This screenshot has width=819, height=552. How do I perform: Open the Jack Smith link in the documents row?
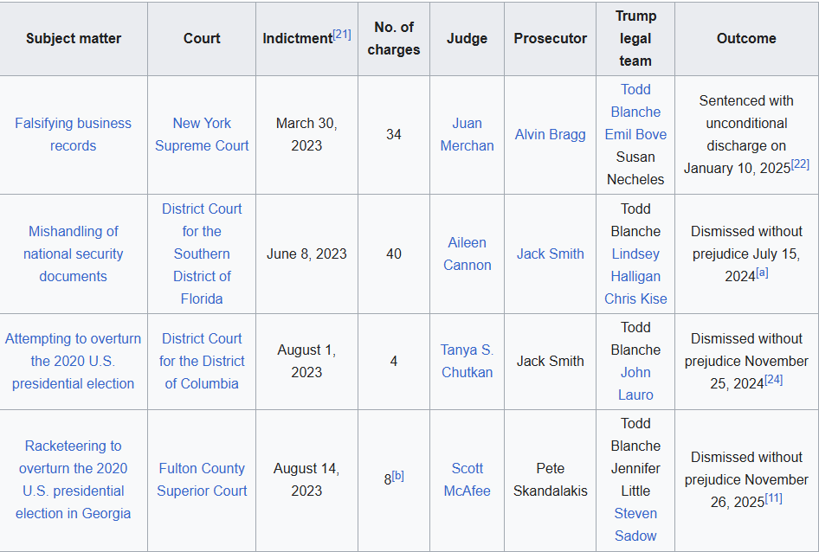(x=550, y=254)
